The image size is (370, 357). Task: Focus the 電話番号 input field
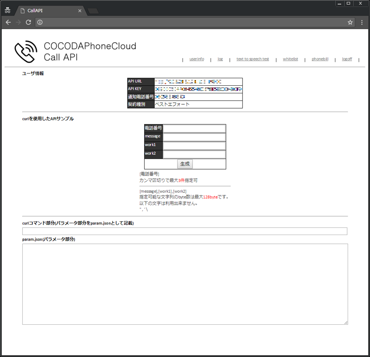pyautogui.click(x=194, y=128)
